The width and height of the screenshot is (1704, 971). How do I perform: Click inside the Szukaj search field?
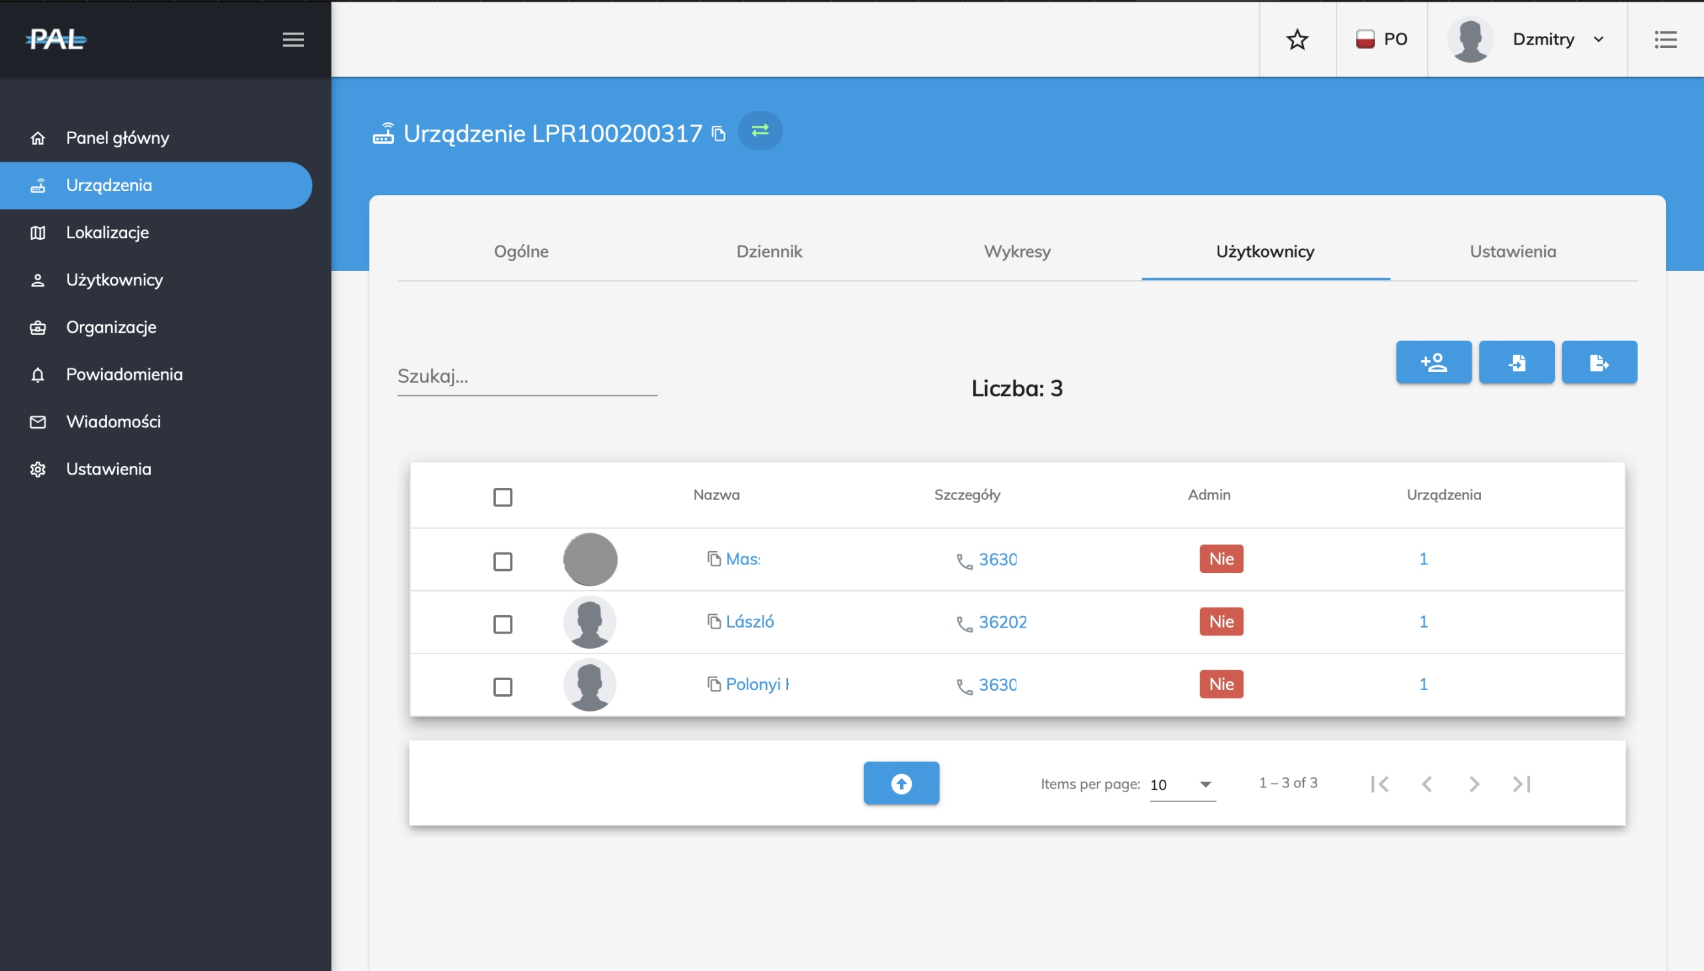click(x=527, y=376)
